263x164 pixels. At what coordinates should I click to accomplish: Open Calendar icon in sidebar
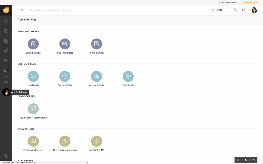6,71
